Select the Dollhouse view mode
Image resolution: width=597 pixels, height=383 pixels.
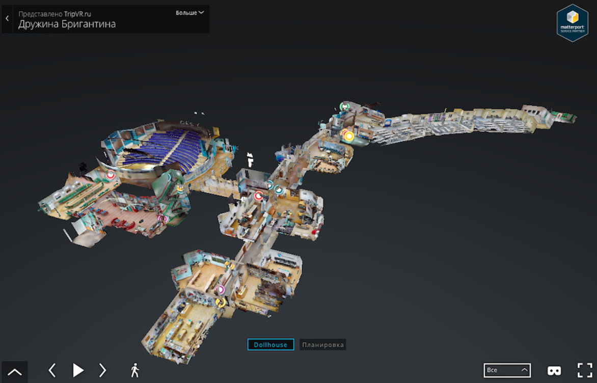(270, 345)
